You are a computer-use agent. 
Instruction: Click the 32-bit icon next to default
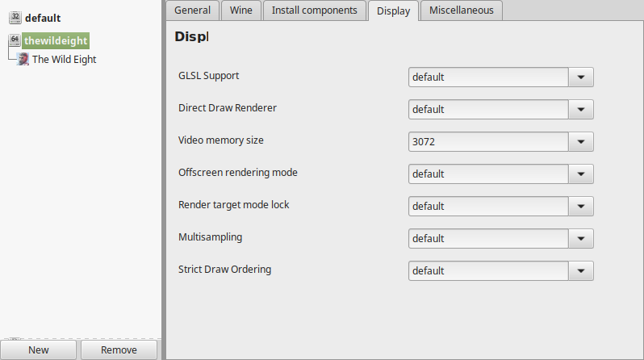click(15, 17)
